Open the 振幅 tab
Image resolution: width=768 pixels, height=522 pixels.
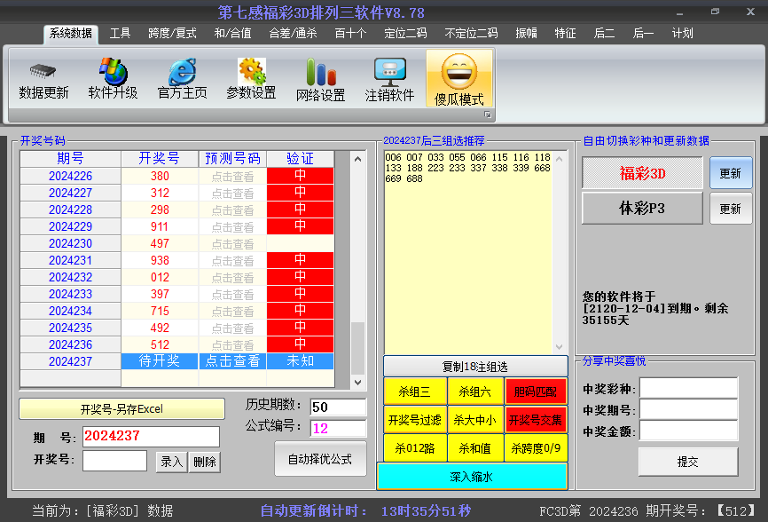(527, 34)
